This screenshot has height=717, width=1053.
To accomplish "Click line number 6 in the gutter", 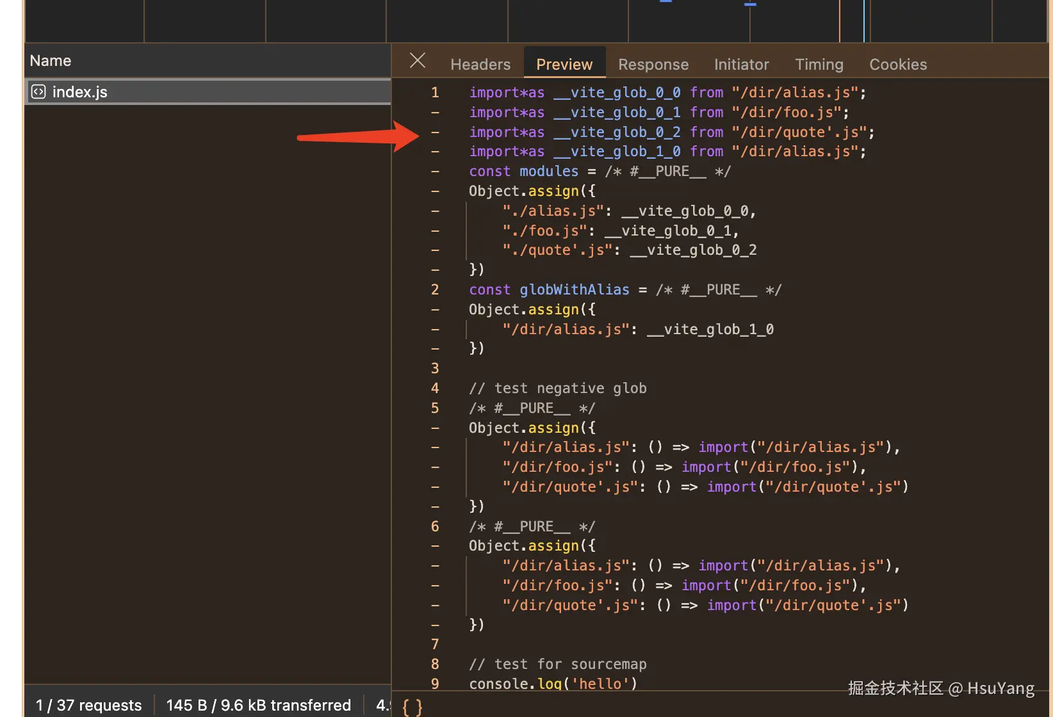I will pos(435,527).
